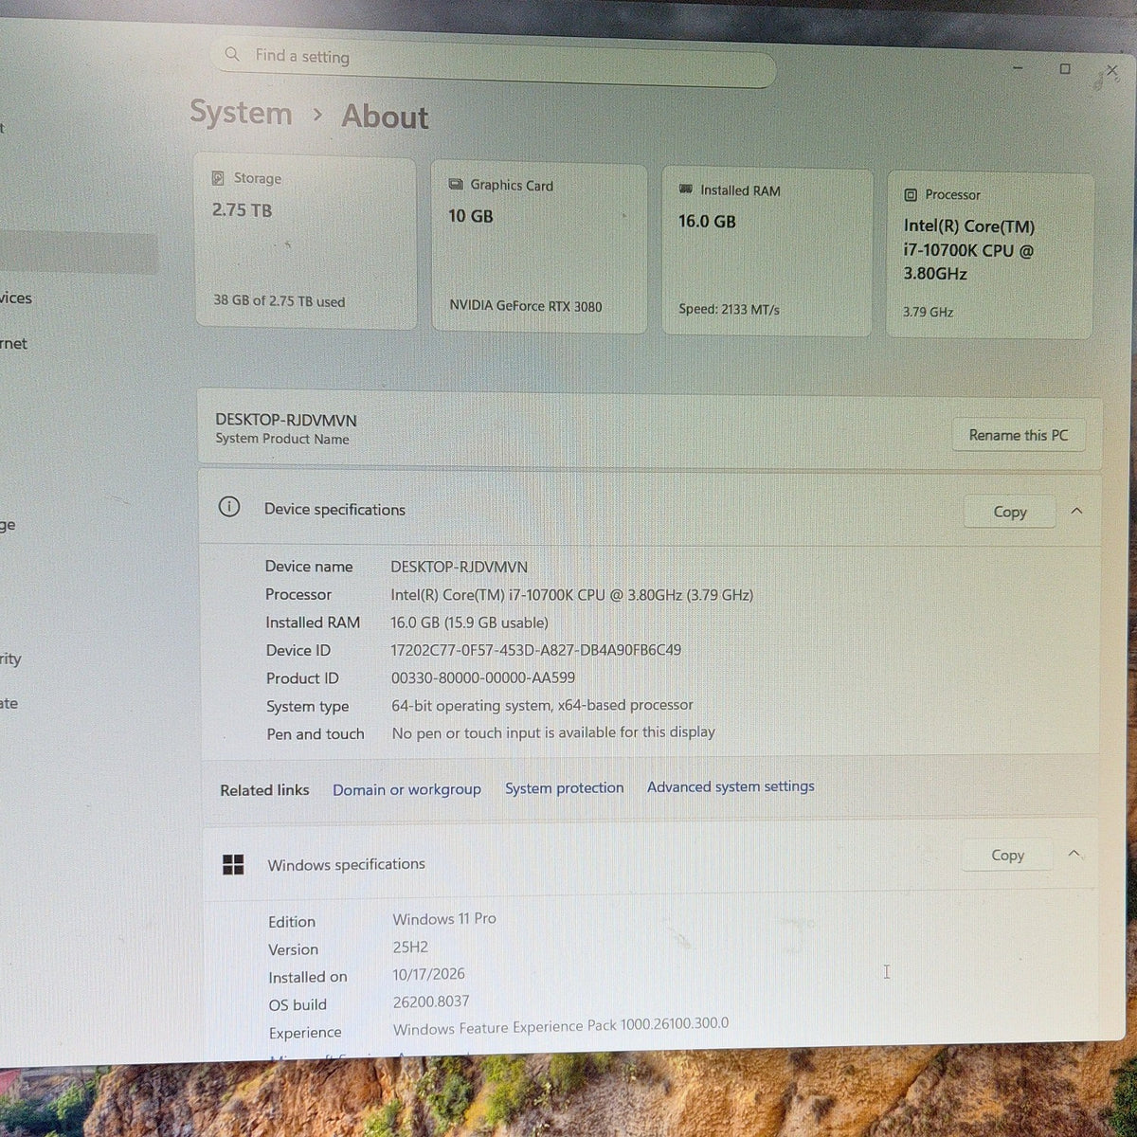The height and width of the screenshot is (1137, 1137).
Task: Click the Storage card's drive icon
Action: (218, 178)
